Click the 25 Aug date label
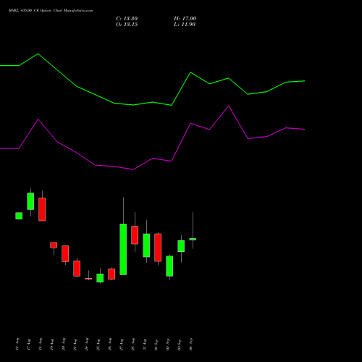The height and width of the screenshot is (362, 362). pyautogui.click(x=98, y=344)
